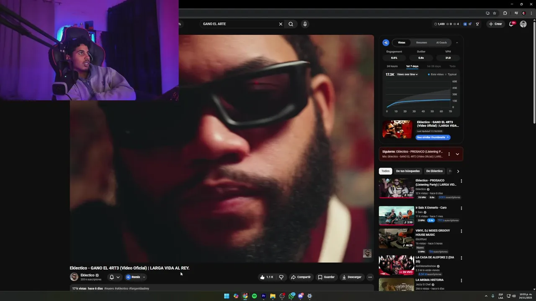Open options menu for PROSAICO video
Screen dimensions: 536x301
point(461,181)
